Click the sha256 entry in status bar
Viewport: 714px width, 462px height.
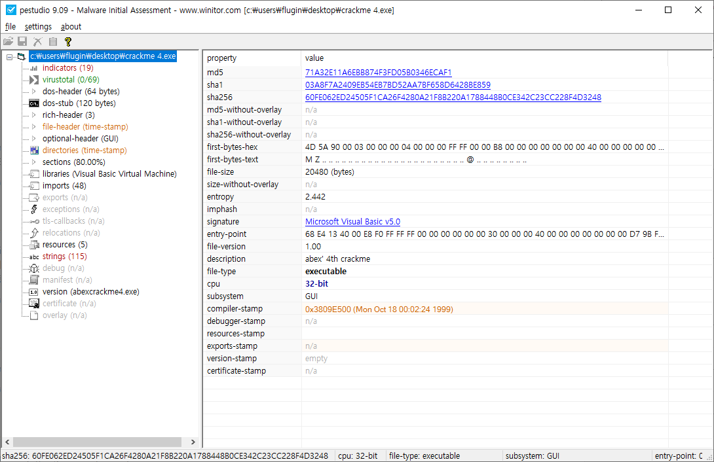click(x=165, y=456)
